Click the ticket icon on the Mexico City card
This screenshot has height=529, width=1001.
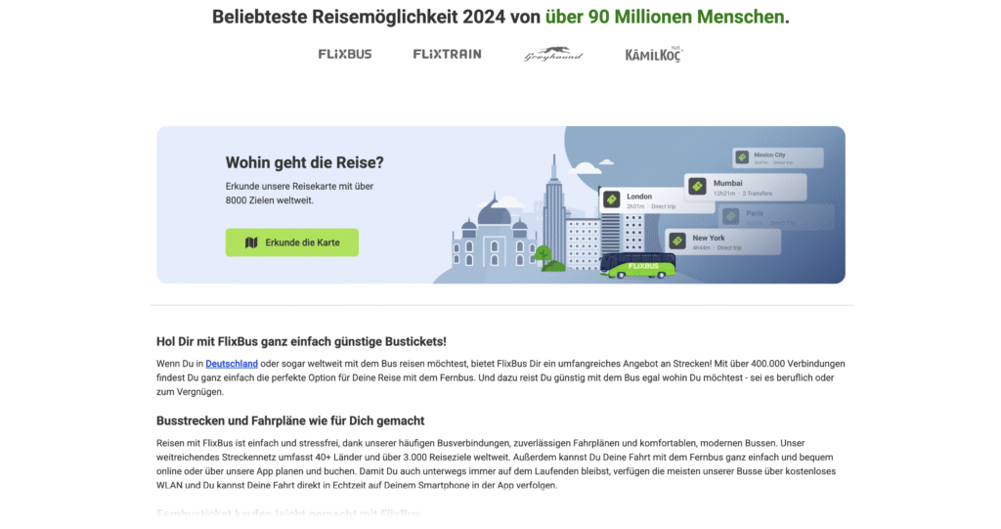(742, 157)
